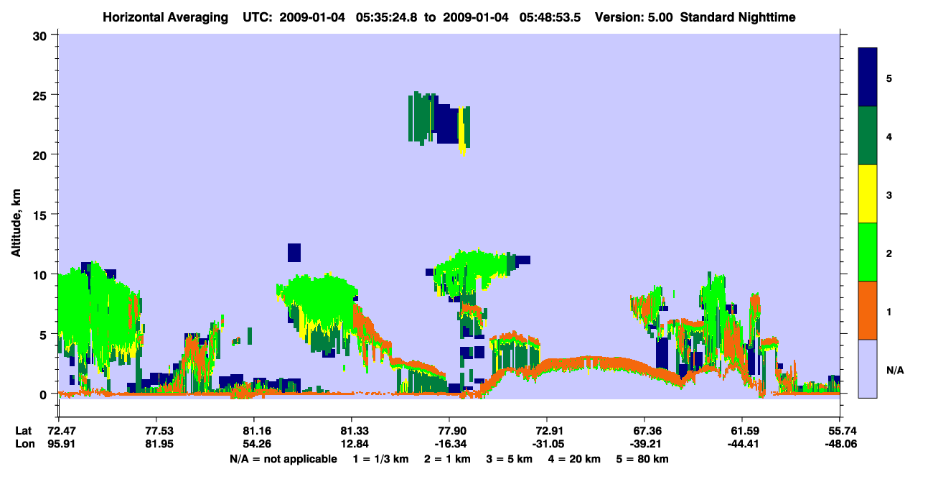Click the latitude value '81.16'
This screenshot has height=479, width=933.
point(253,431)
